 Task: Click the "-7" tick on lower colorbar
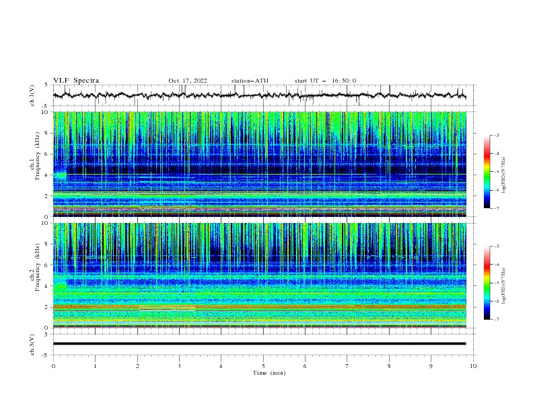[496, 319]
